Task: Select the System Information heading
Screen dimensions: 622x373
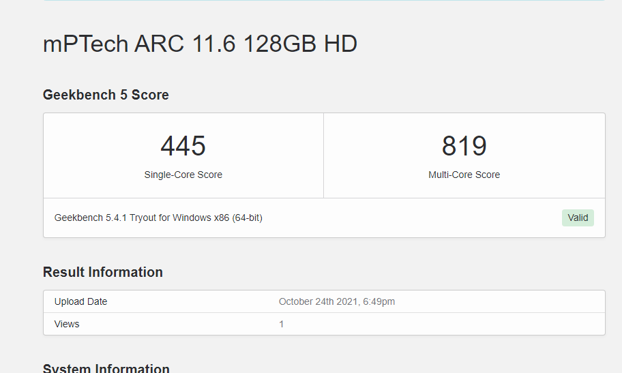Action: 106,368
